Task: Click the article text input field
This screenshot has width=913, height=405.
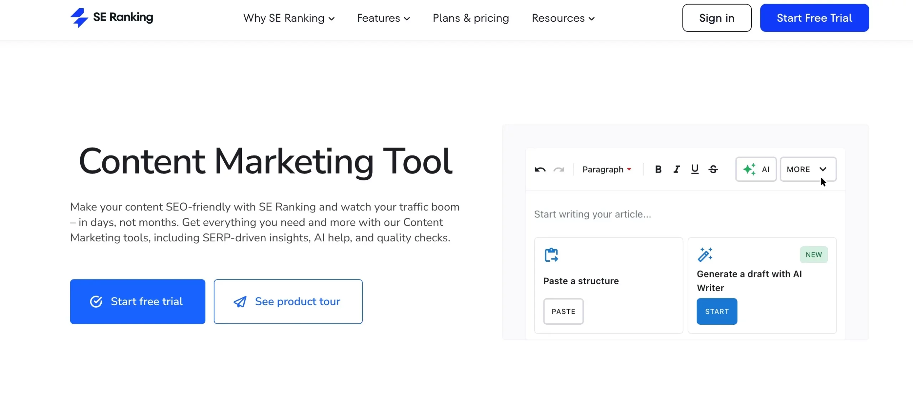Action: [x=593, y=214]
